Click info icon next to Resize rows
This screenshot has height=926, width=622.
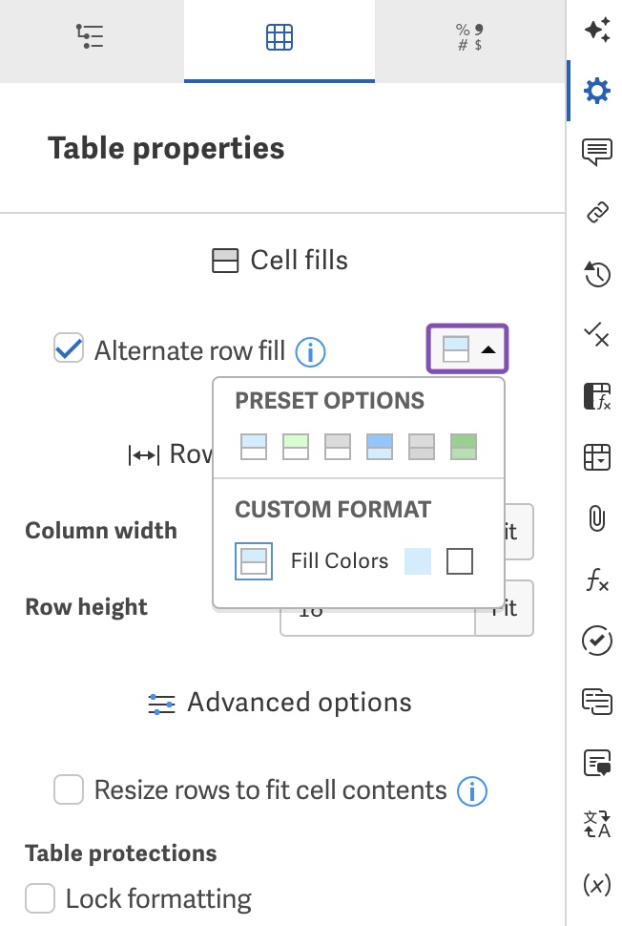click(472, 791)
